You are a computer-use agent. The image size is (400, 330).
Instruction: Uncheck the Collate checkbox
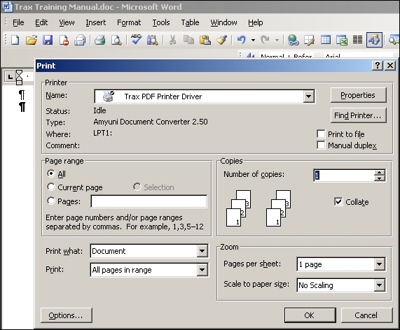(x=338, y=201)
